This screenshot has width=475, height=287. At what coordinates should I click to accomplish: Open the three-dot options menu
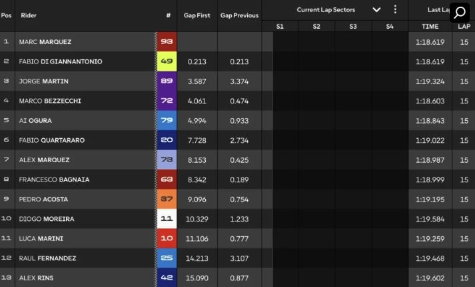(x=395, y=10)
